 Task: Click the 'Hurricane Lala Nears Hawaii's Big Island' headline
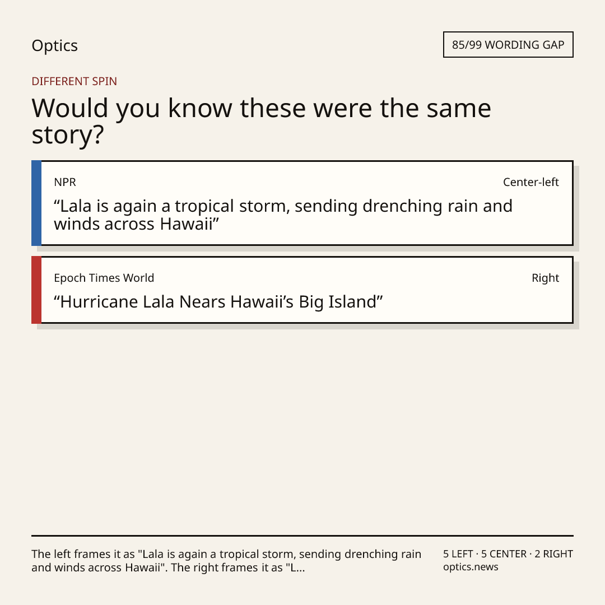point(218,302)
